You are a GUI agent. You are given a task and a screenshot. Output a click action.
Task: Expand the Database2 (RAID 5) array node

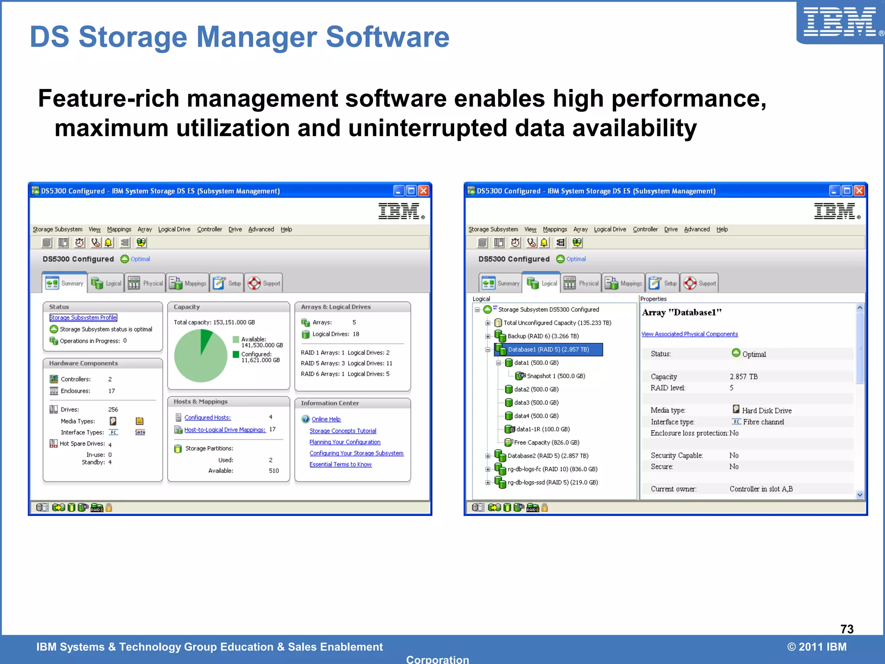click(487, 456)
